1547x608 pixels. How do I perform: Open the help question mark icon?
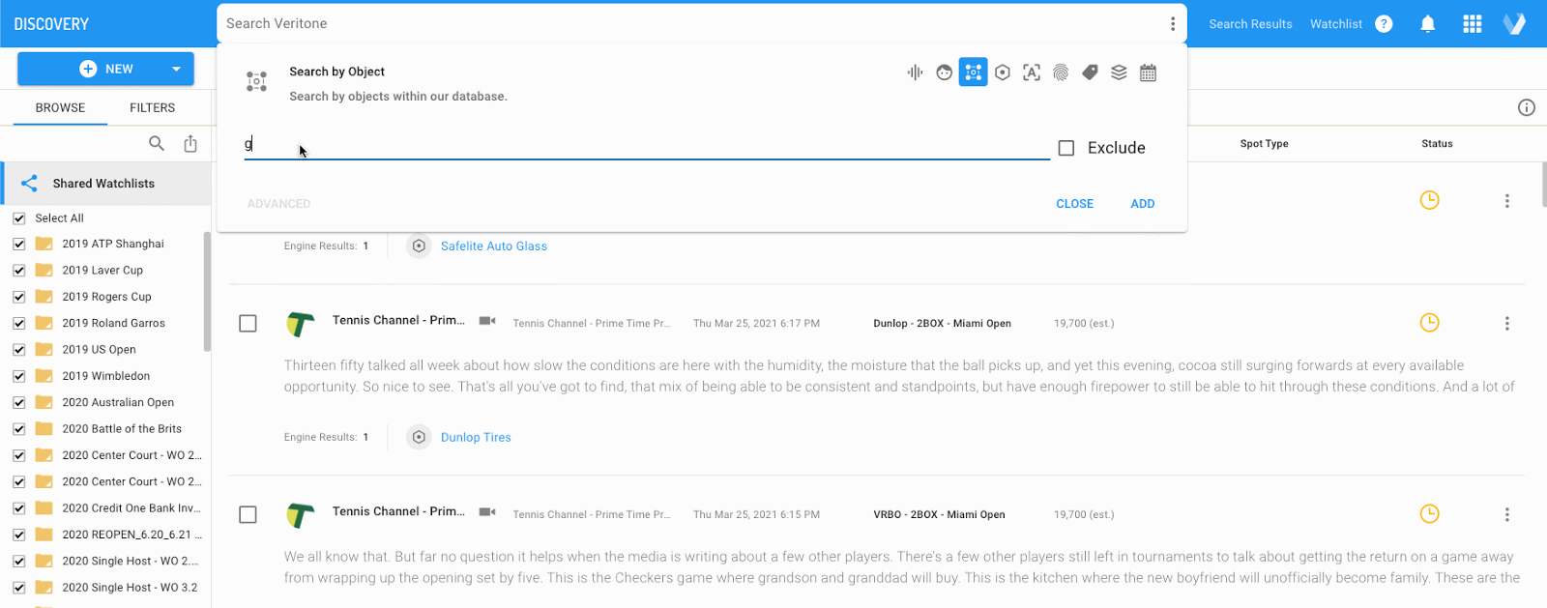[x=1384, y=24]
